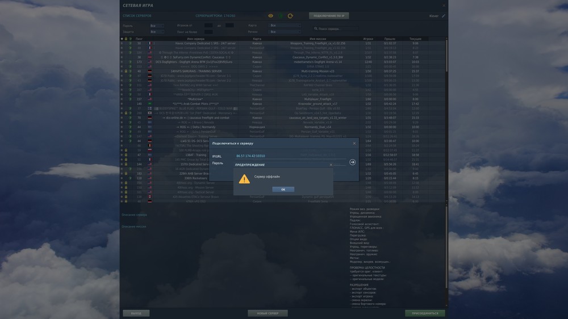The width and height of the screenshot is (568, 319).
Task: Select 149VFS SAMURAIS - TRAINING SERVER row
Action: coord(282,72)
